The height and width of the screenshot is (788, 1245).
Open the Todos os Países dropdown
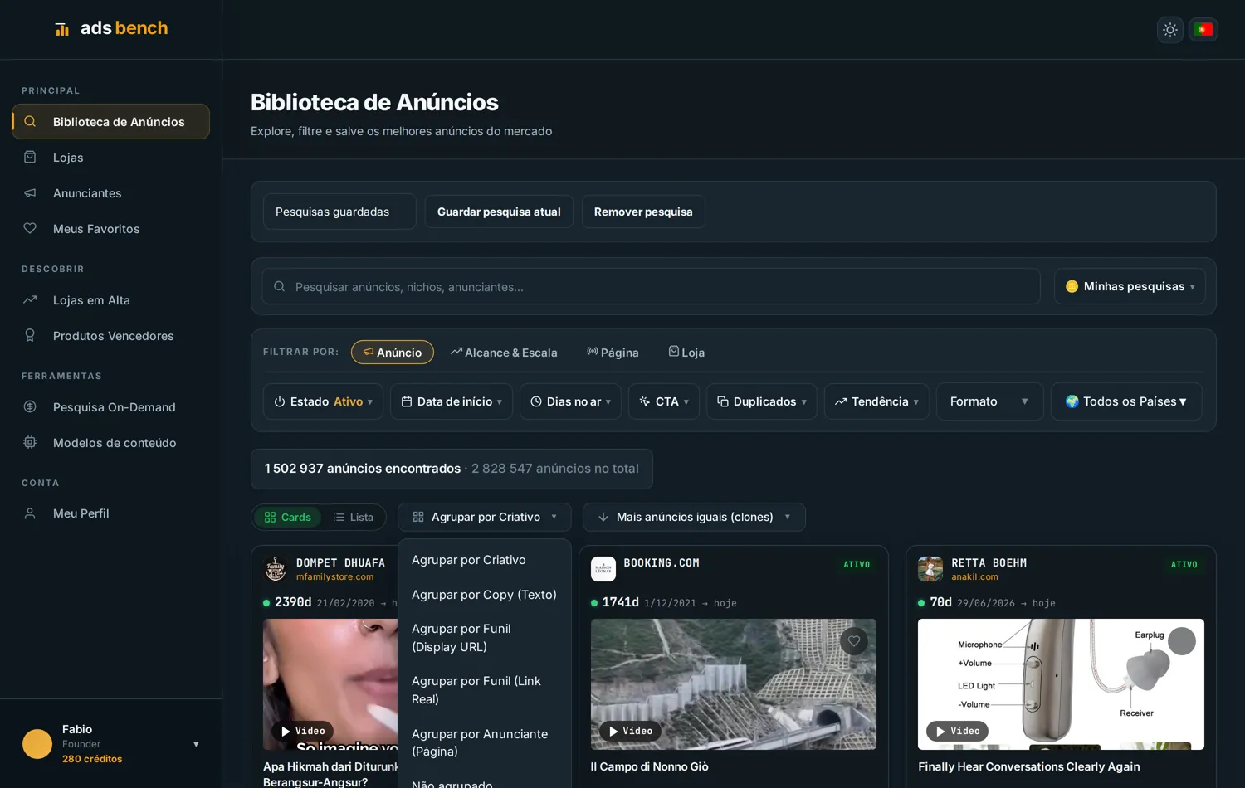(x=1126, y=401)
